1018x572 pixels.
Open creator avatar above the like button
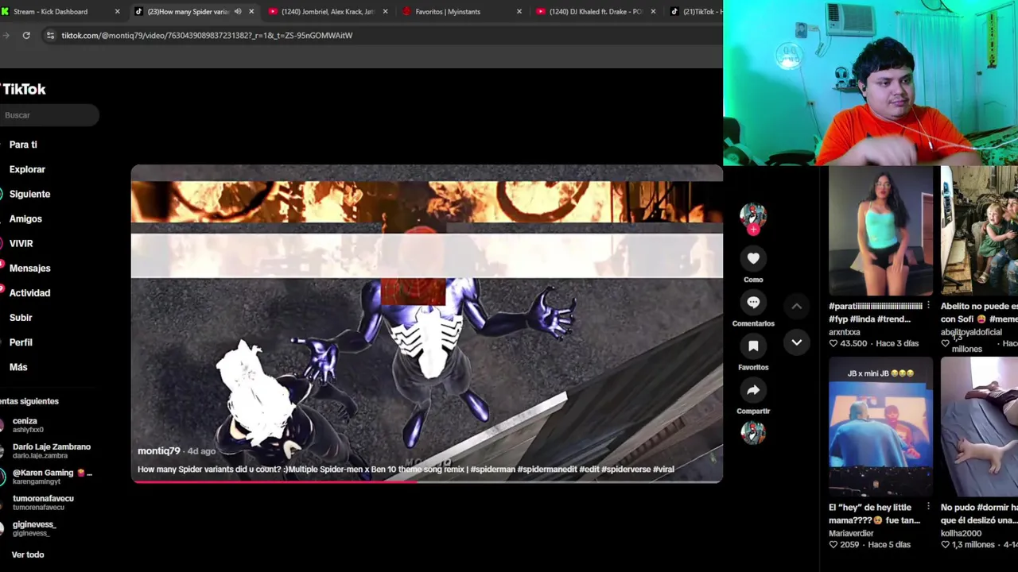click(x=753, y=214)
